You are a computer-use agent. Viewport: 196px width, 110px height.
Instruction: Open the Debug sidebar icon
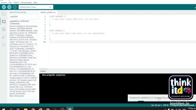[x=4, y=37]
